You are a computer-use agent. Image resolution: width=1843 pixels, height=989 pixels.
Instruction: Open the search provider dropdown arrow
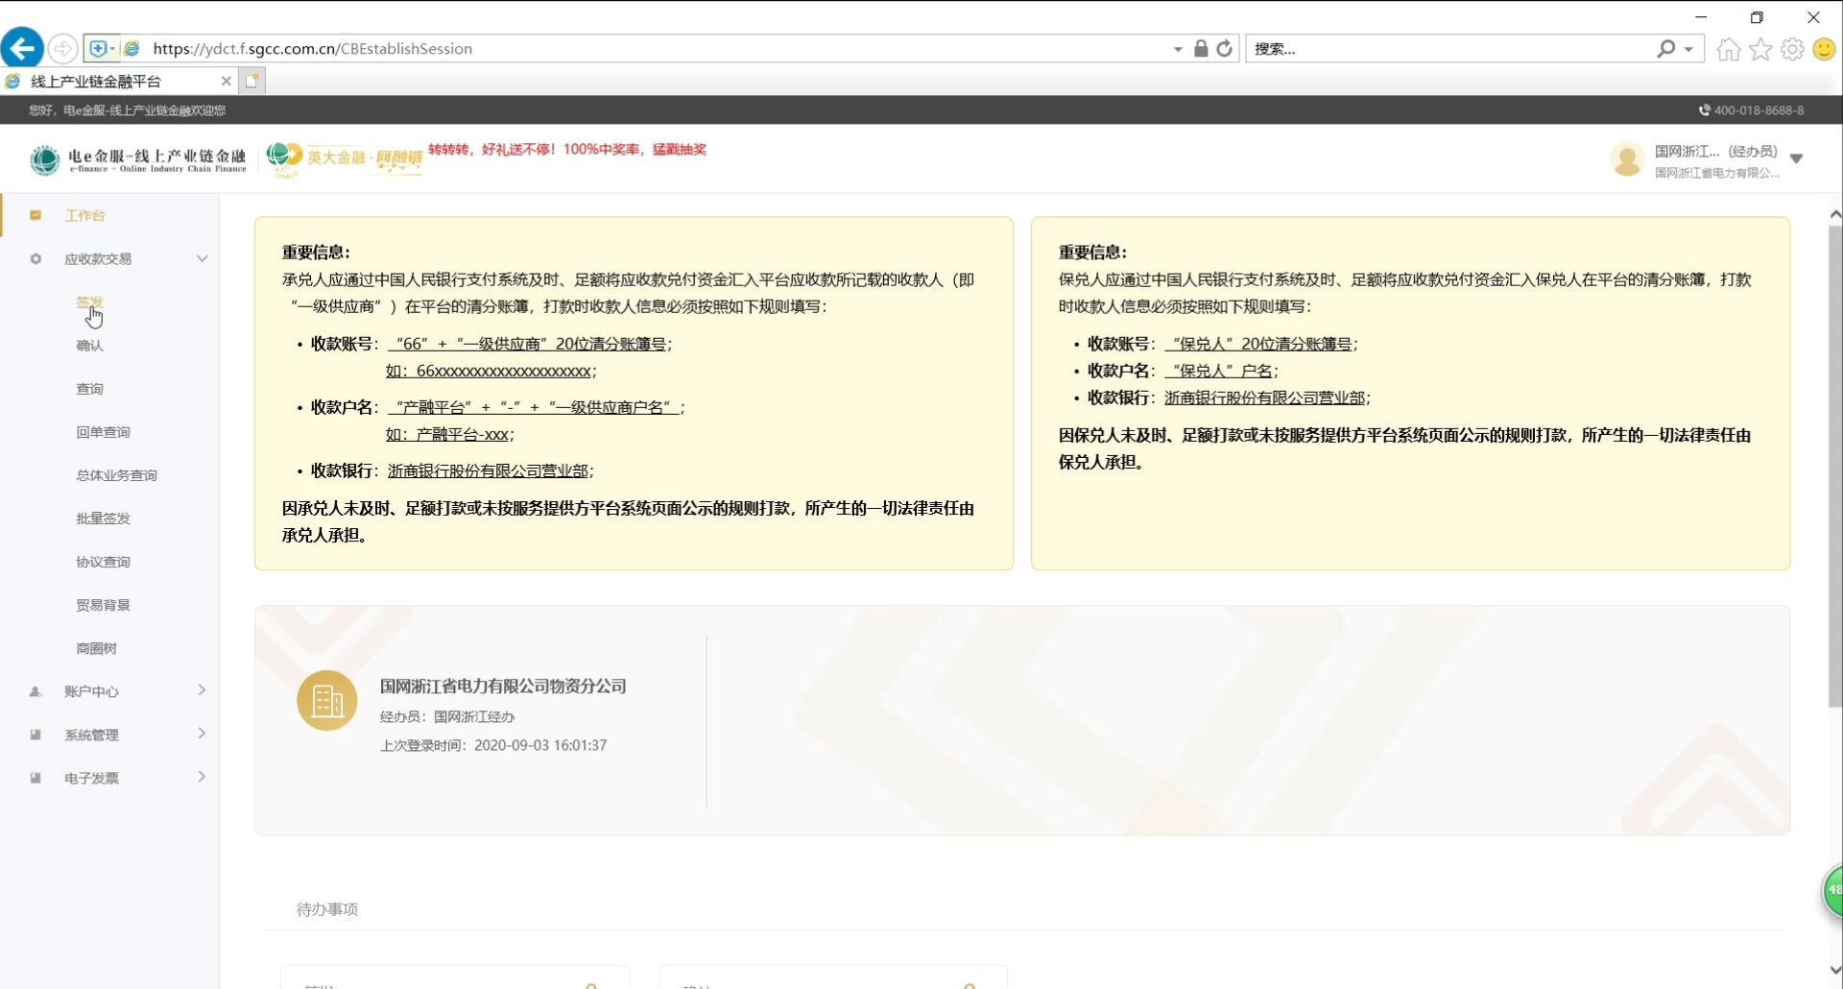click(x=1688, y=49)
